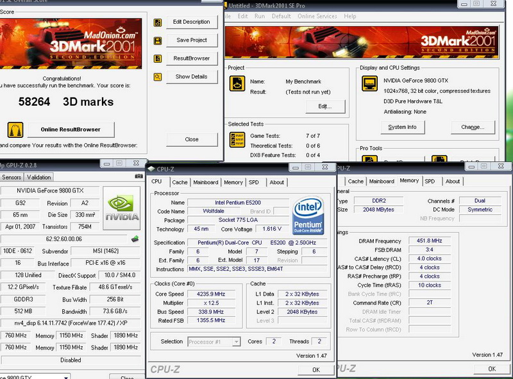Viewport: 513px width, 379px height.
Task: Switch to the SPD tab in front CPU-Z
Action: [x=254, y=182]
